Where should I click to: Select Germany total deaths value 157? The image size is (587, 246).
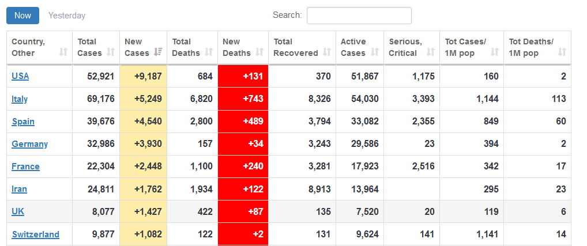[x=205, y=144]
